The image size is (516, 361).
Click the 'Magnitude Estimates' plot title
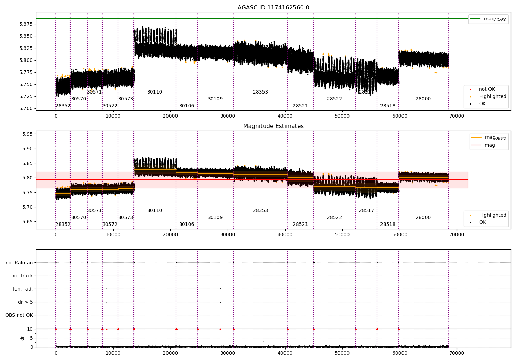273,126
